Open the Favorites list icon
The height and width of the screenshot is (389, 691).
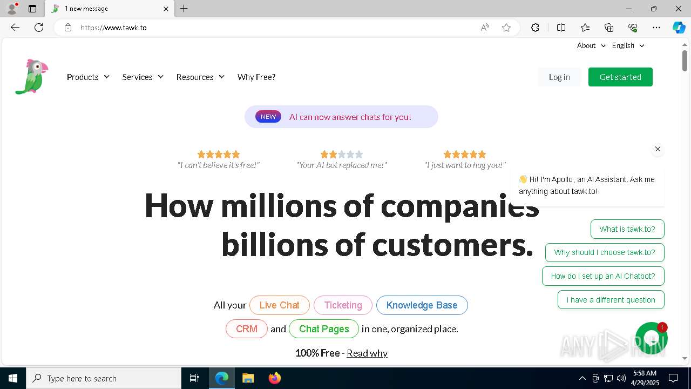(585, 28)
